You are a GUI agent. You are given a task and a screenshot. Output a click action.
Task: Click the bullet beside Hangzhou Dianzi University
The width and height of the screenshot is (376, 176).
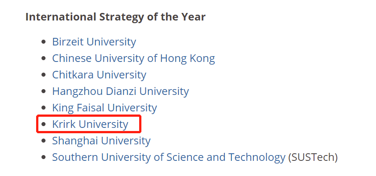43,91
